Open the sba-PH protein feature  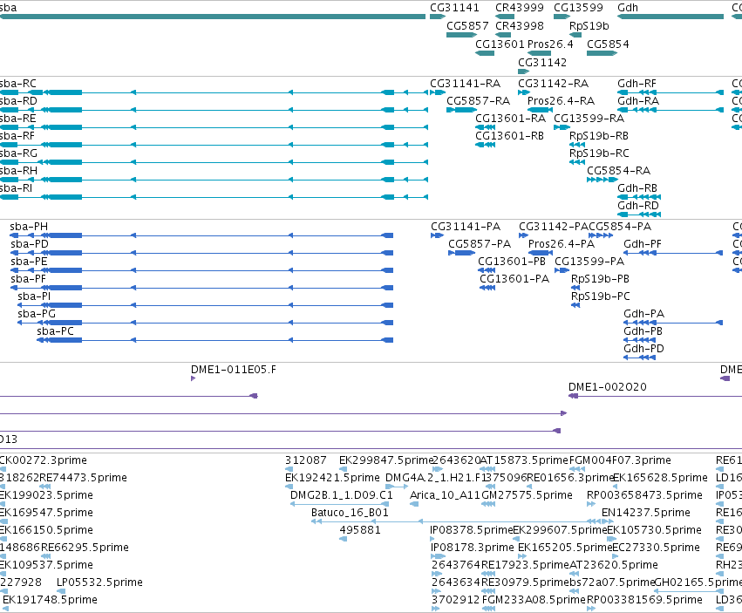point(201,235)
